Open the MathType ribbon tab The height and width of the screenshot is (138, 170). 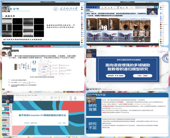[x=29, y=95]
